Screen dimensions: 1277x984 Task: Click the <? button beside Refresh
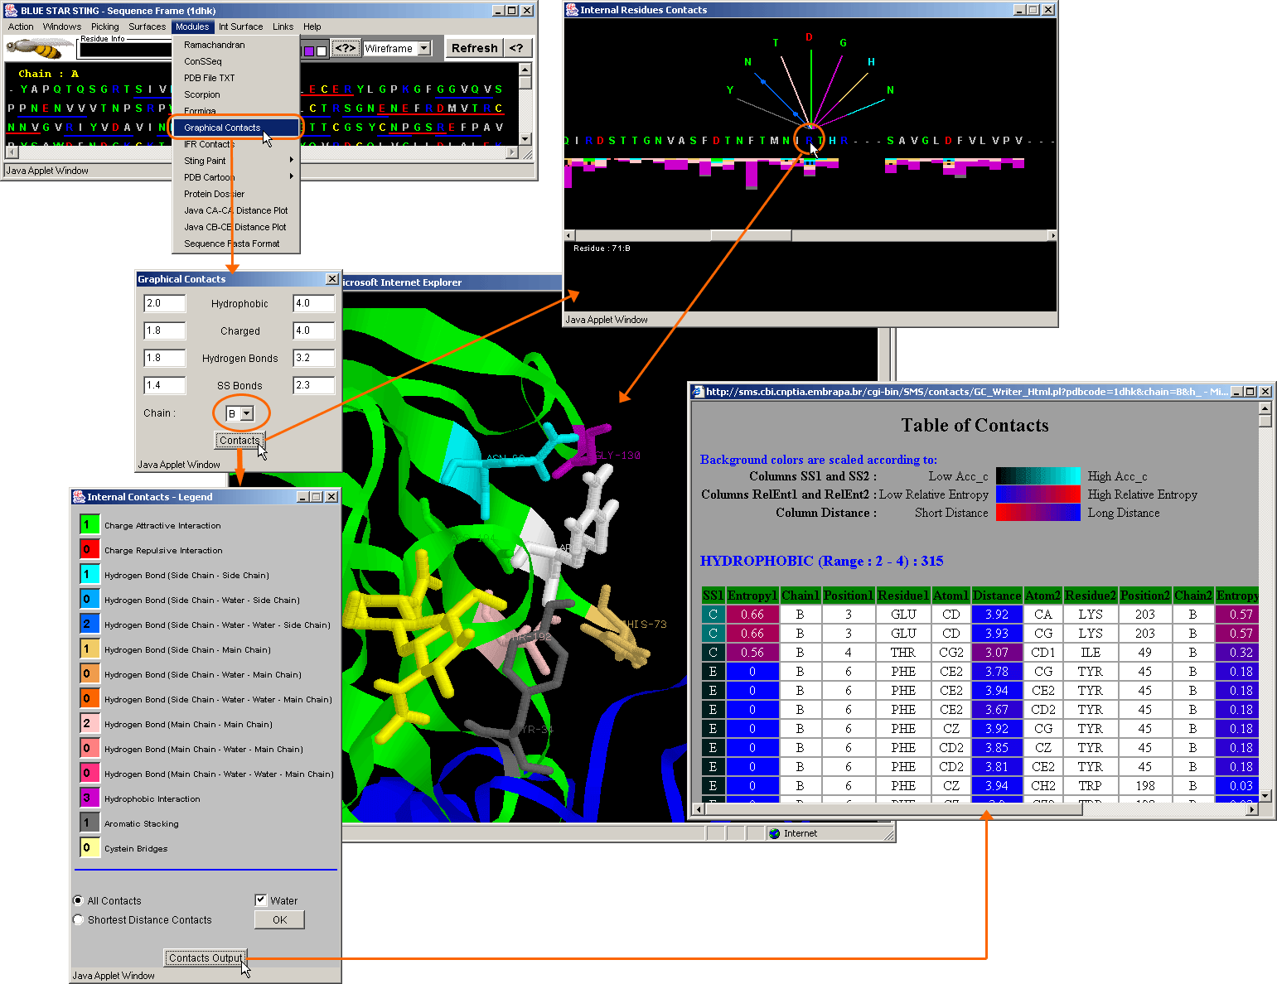pos(516,48)
